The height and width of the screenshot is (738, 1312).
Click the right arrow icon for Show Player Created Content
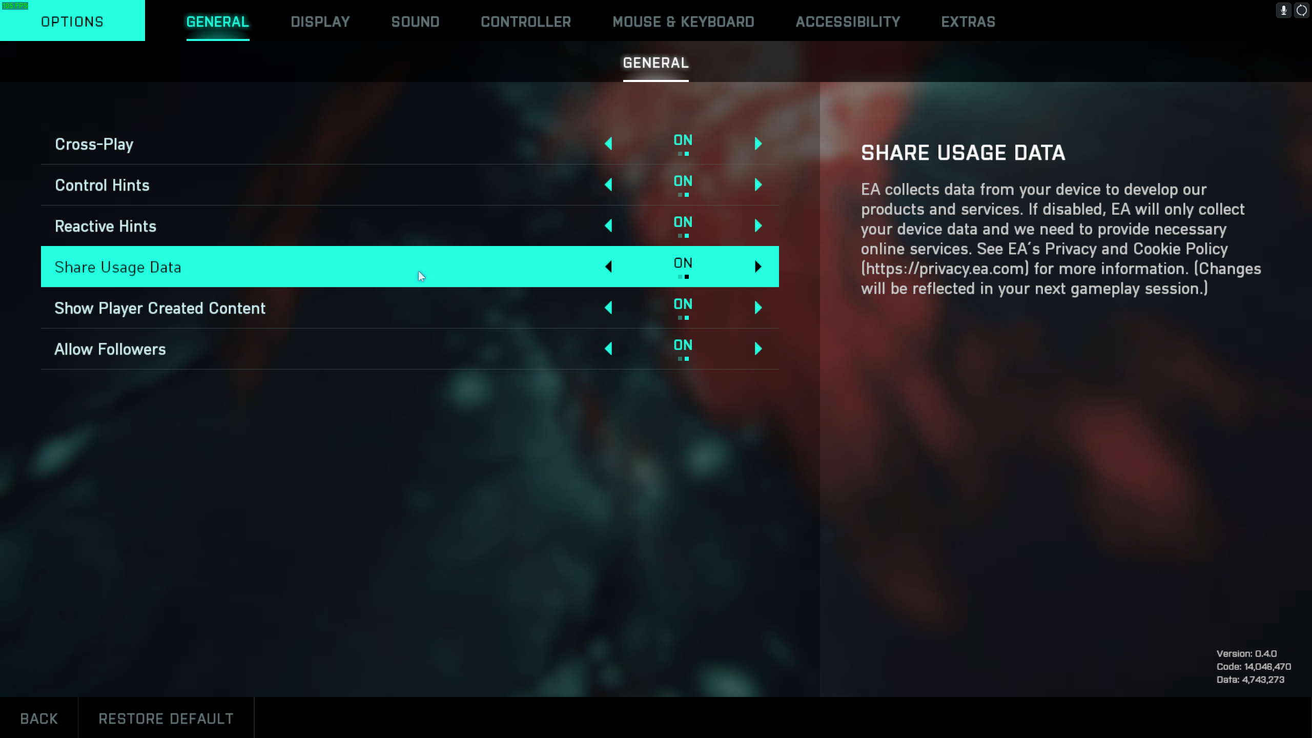[758, 307]
